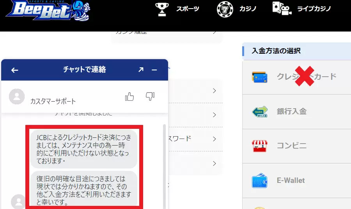Click the JCB maintenance chat message
The width and height of the screenshot is (351, 209).
[84, 149]
